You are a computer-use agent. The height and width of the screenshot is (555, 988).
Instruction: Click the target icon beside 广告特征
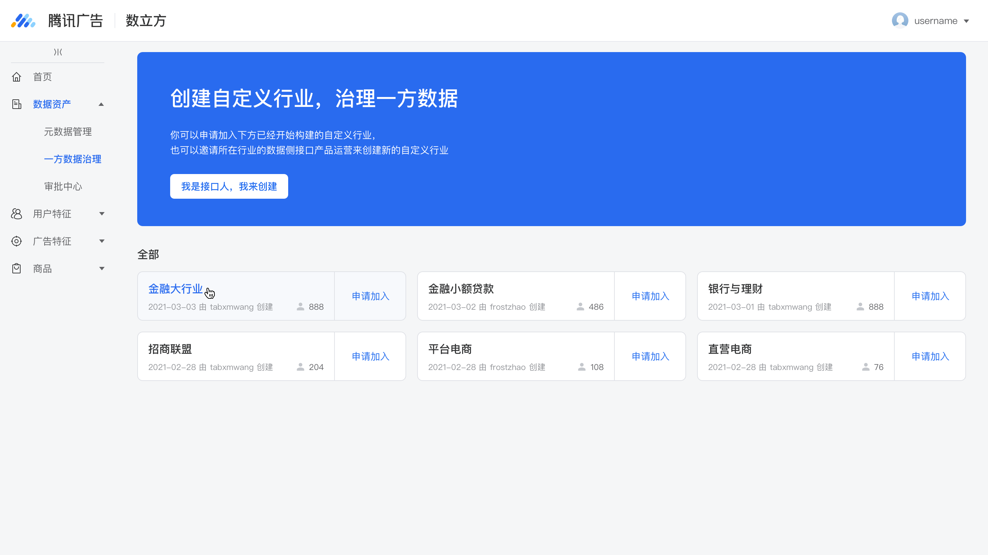(x=16, y=241)
